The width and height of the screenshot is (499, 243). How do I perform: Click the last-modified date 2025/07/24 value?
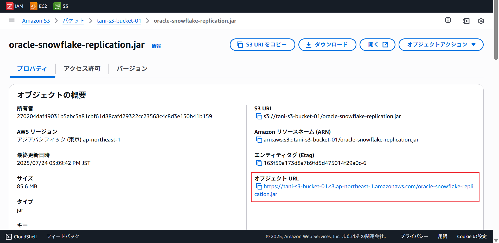click(54, 163)
